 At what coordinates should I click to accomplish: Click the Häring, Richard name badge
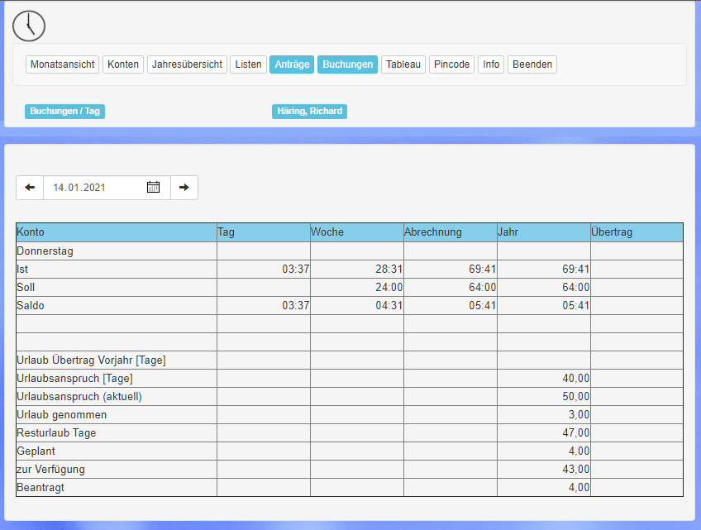click(x=309, y=112)
